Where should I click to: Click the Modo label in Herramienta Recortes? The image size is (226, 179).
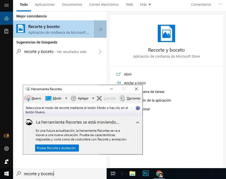tap(57, 98)
